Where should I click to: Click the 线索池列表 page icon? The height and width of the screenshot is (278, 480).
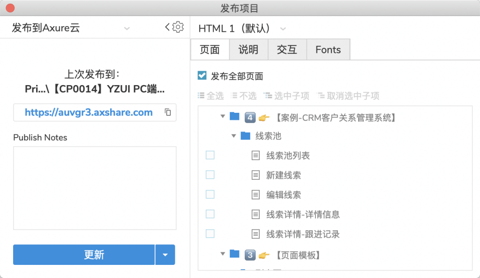[x=255, y=155]
